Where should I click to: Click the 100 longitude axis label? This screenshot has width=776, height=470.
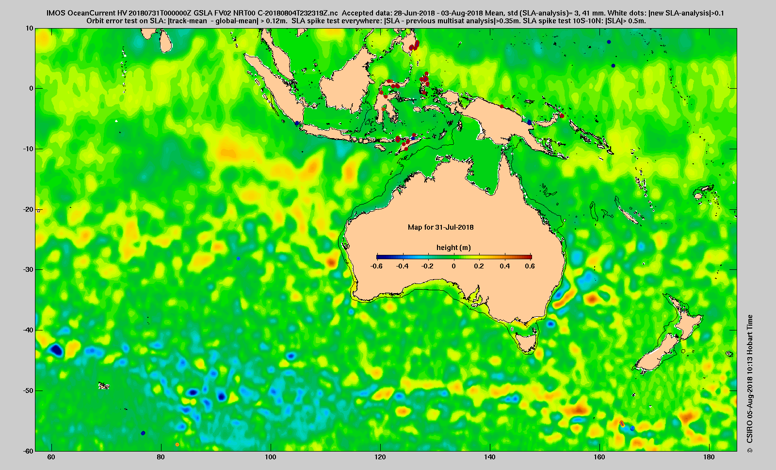[270, 457]
